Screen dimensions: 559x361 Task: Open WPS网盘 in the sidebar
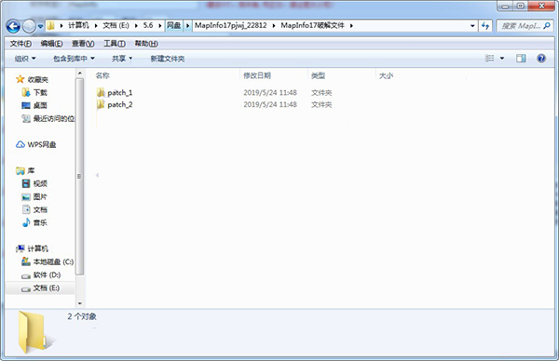coord(42,144)
